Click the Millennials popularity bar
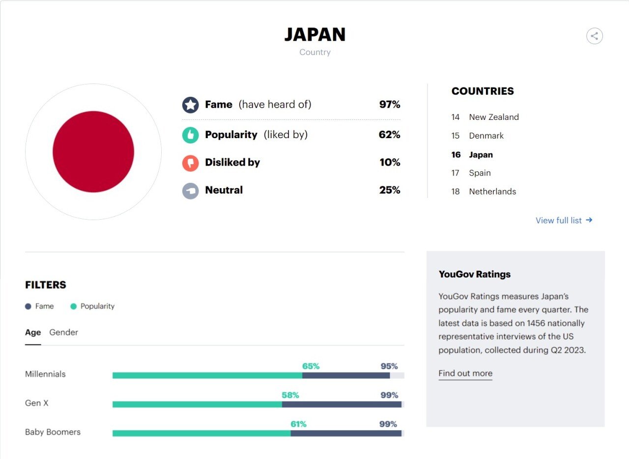Viewport: 629px width, 459px height. (207, 375)
